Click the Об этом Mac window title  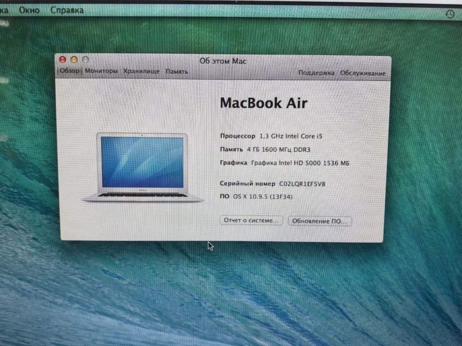click(x=223, y=61)
